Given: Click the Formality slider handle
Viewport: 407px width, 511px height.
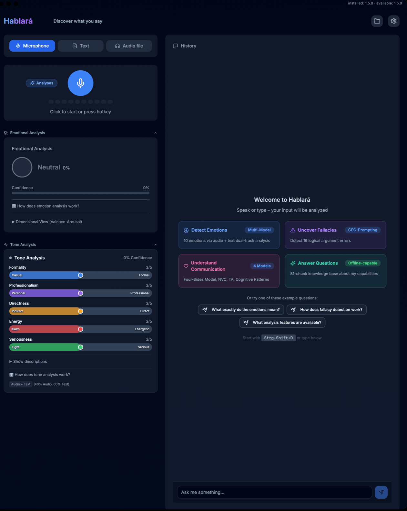Looking at the screenshot, I should pyautogui.click(x=81, y=275).
